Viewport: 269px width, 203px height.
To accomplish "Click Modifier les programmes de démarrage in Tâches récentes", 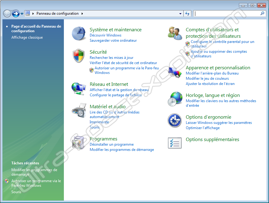I will tap(34, 172).
